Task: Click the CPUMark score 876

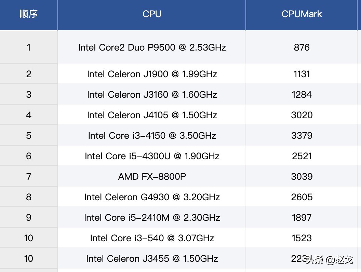Action: (302, 47)
